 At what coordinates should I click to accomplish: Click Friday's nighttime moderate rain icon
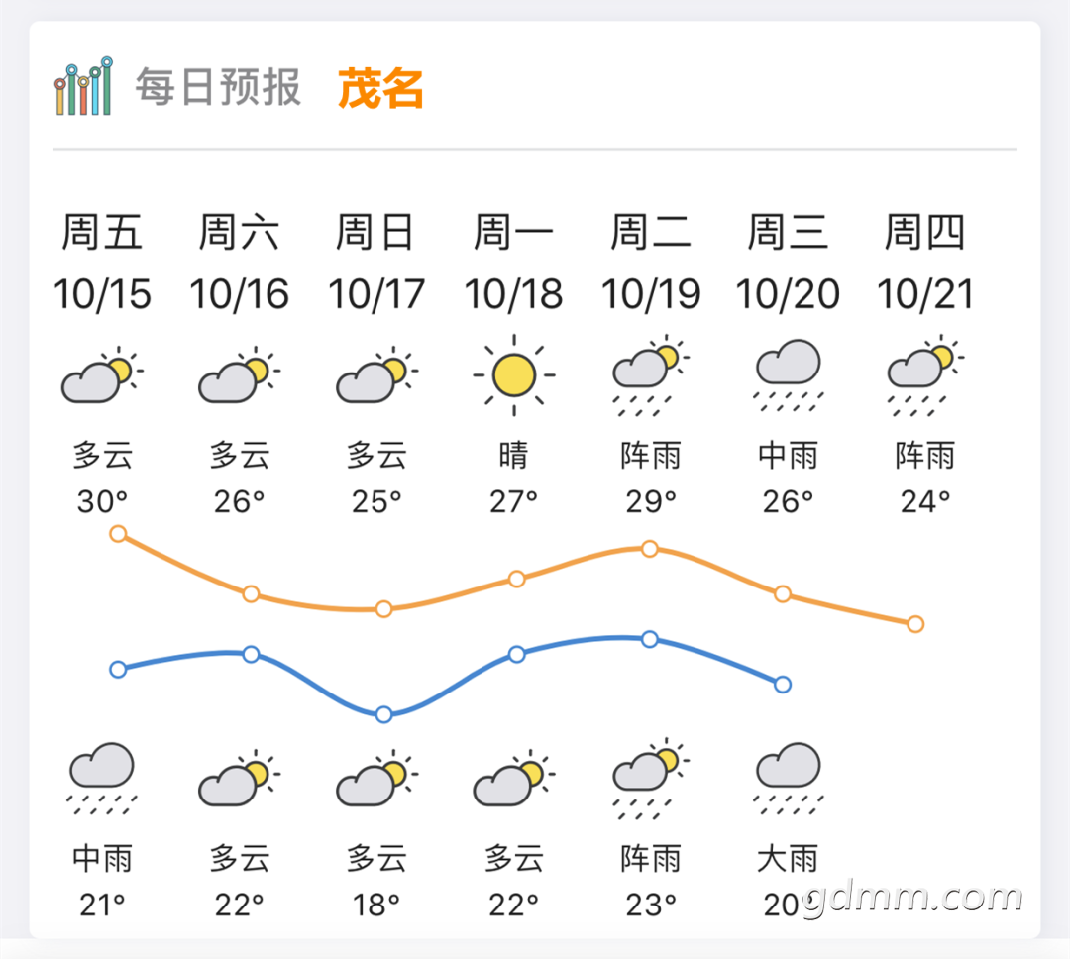(102, 779)
